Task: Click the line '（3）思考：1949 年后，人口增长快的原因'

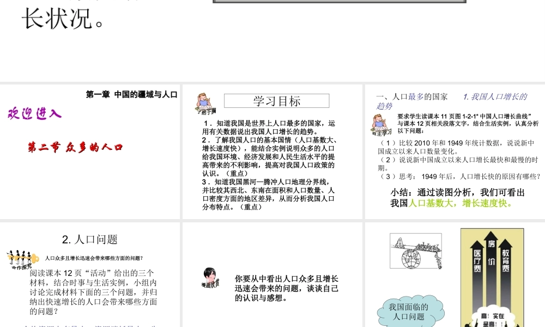Action: click(459, 177)
